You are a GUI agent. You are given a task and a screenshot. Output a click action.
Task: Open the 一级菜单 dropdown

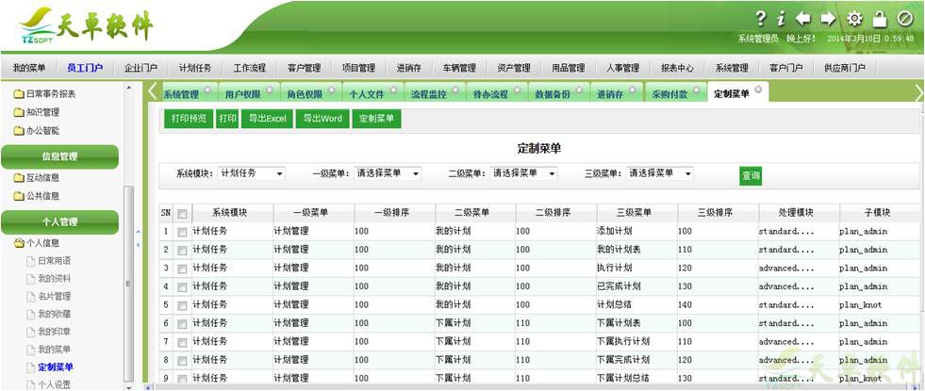click(388, 173)
